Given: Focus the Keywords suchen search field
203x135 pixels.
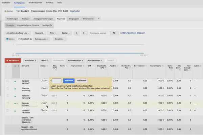Looking at the screenshot, I should [x=99, y=33].
